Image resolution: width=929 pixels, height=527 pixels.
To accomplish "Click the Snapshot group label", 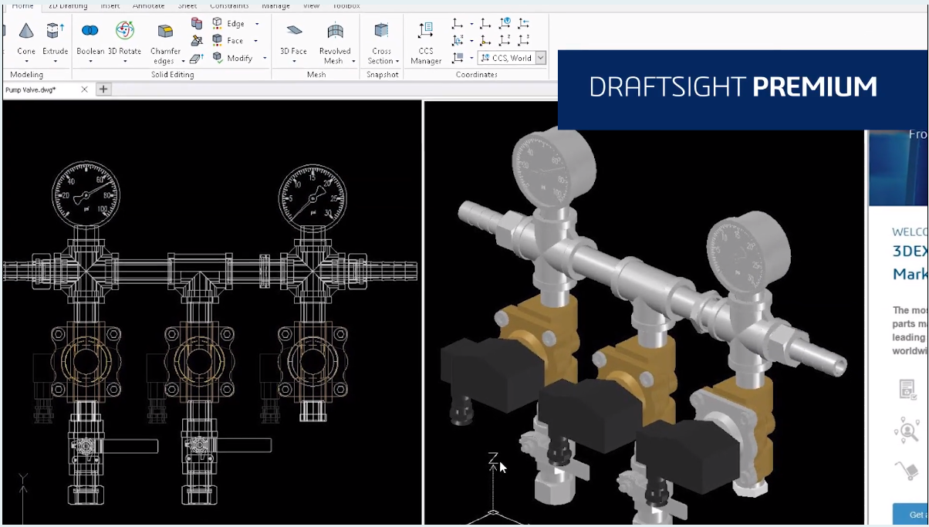I will click(x=383, y=75).
